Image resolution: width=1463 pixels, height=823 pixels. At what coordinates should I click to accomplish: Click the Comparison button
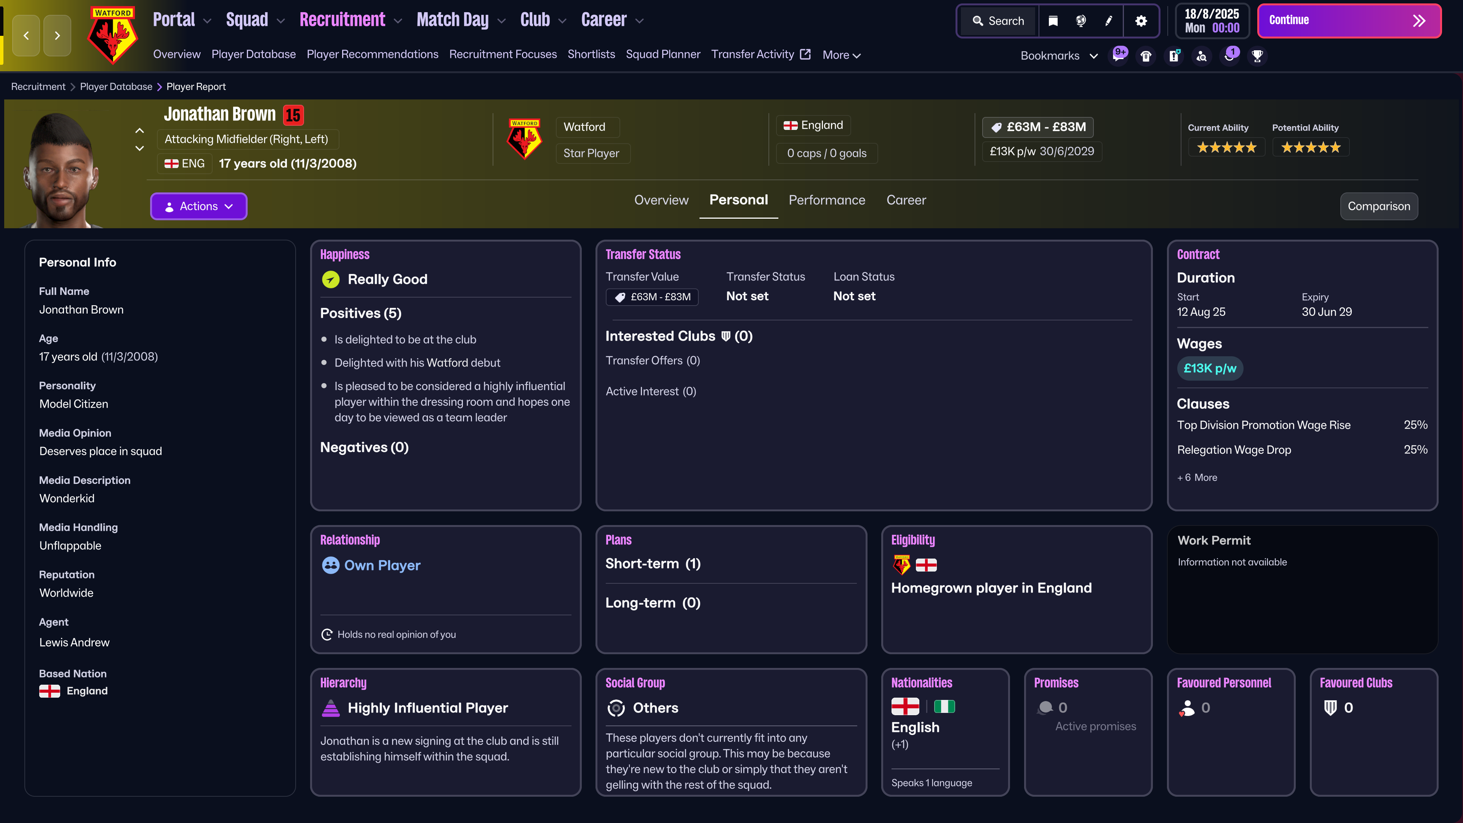pos(1378,206)
